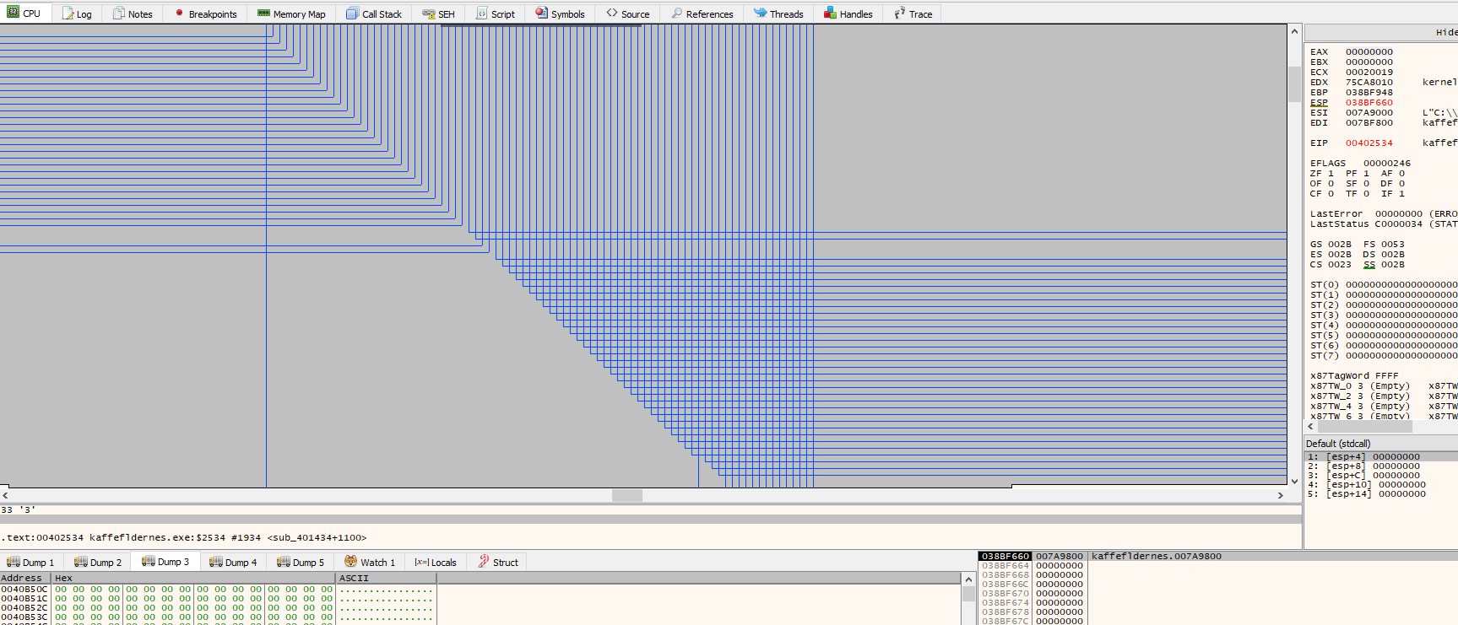The width and height of the screenshot is (1458, 625).
Task: Open the Default (stdcall) calling convention selector
Action: 1381,444
